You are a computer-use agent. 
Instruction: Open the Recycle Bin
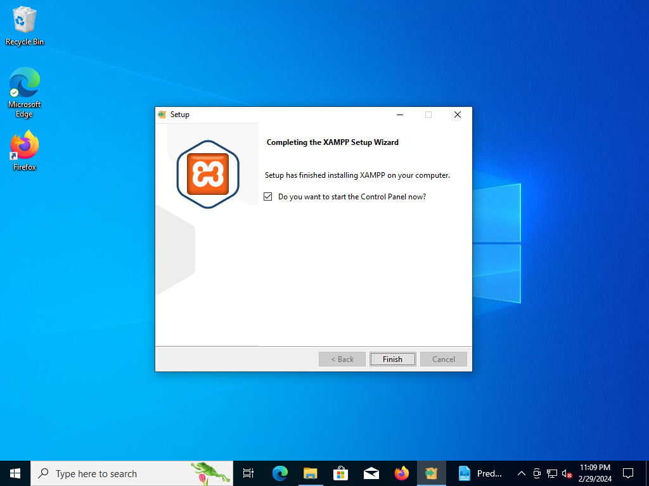coord(23,20)
